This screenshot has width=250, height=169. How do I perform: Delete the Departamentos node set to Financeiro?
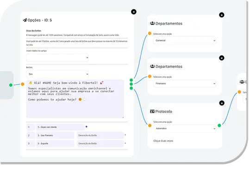click(222, 58)
